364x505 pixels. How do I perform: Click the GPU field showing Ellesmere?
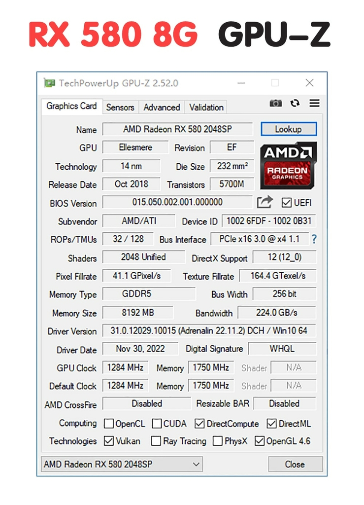click(x=135, y=147)
